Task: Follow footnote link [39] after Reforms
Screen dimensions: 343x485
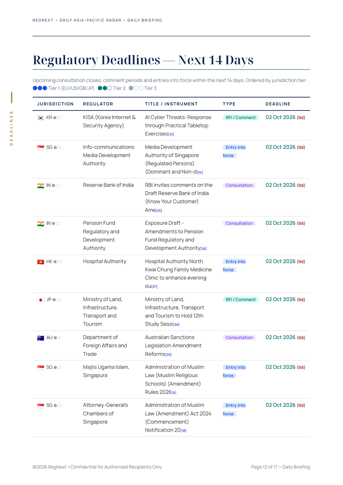Action: coord(168,355)
